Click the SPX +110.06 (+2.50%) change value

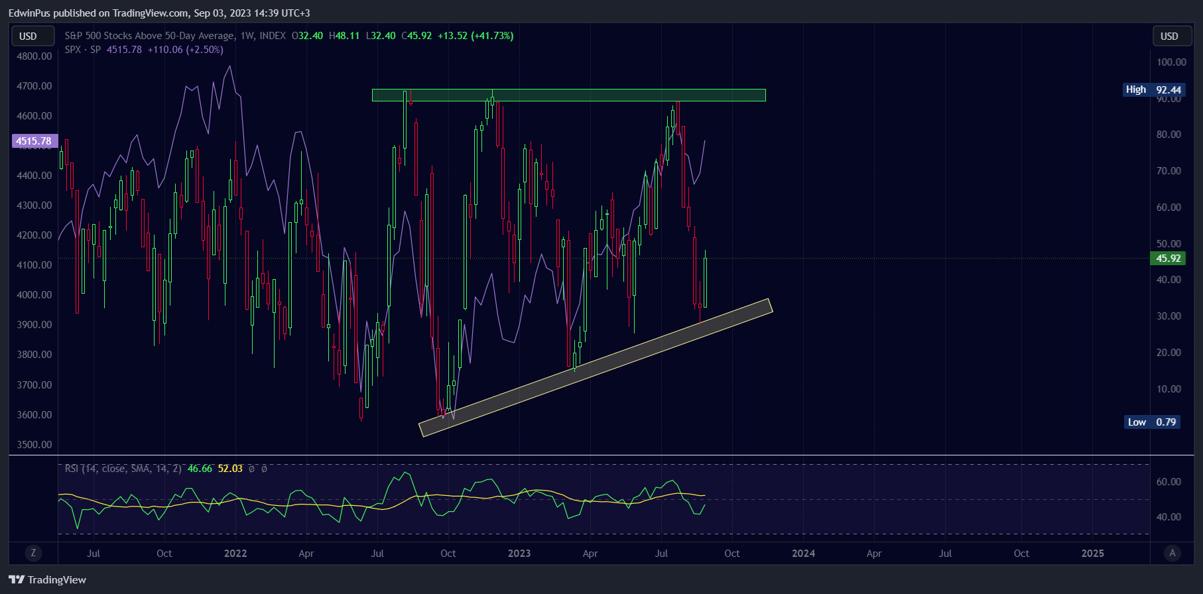coord(185,50)
